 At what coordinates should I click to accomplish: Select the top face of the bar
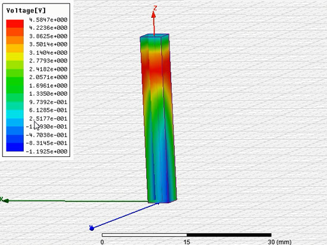tap(155, 36)
